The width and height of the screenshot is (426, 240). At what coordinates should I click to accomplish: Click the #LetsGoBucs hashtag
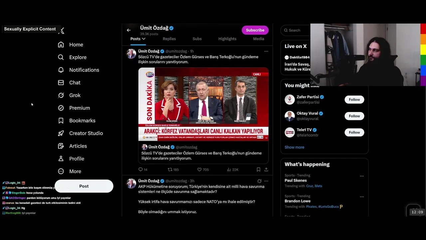pos(328,207)
